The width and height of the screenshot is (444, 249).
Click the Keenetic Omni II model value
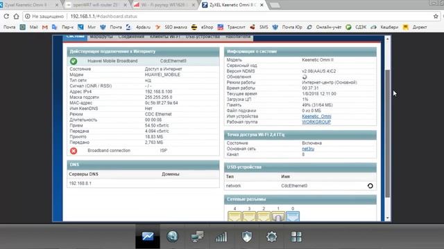point(318,60)
